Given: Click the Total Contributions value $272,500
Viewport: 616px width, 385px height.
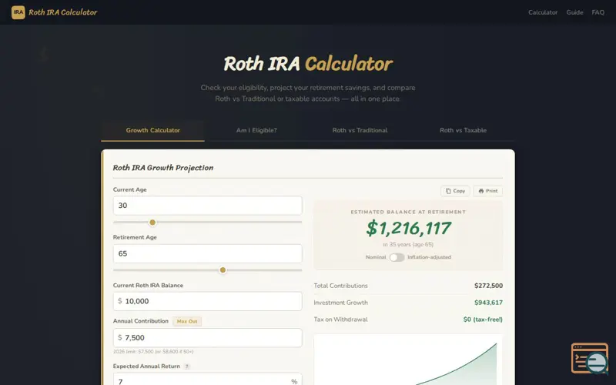Looking at the screenshot, I should point(488,286).
